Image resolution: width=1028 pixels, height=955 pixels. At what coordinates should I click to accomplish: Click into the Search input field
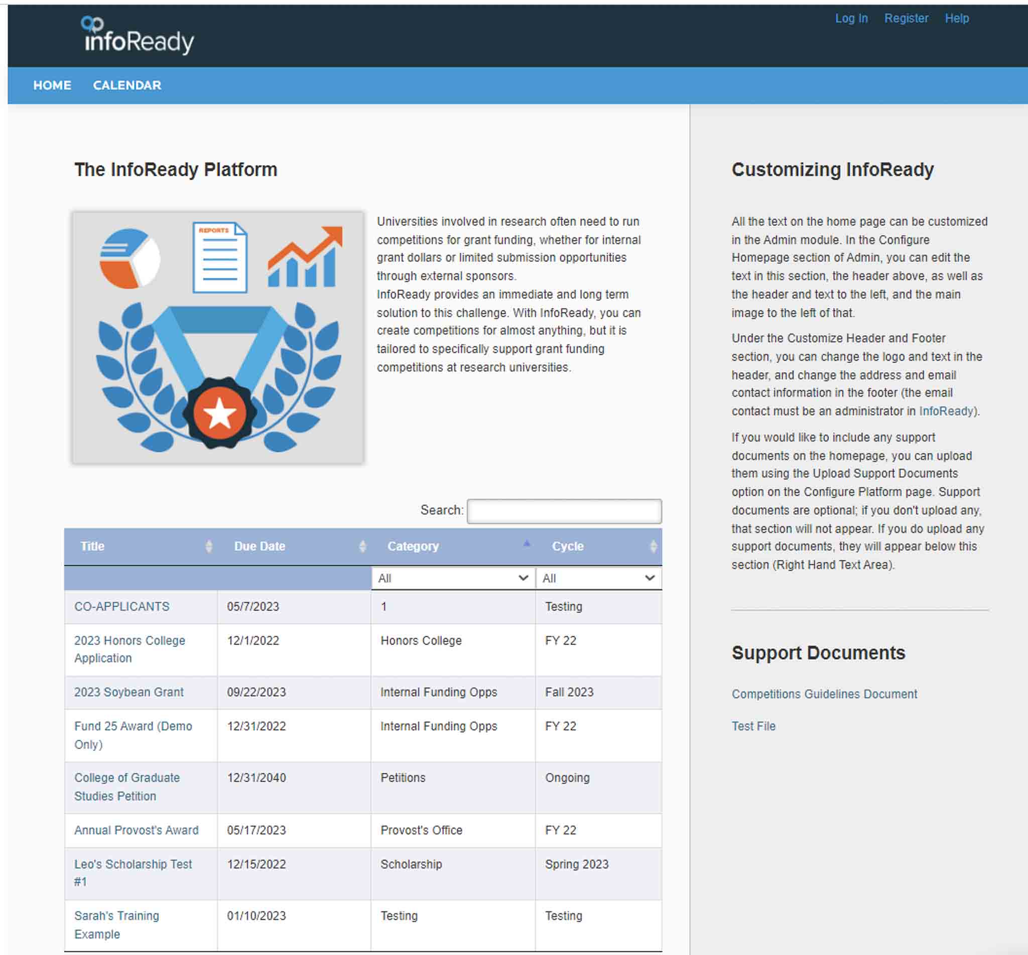[x=564, y=511]
